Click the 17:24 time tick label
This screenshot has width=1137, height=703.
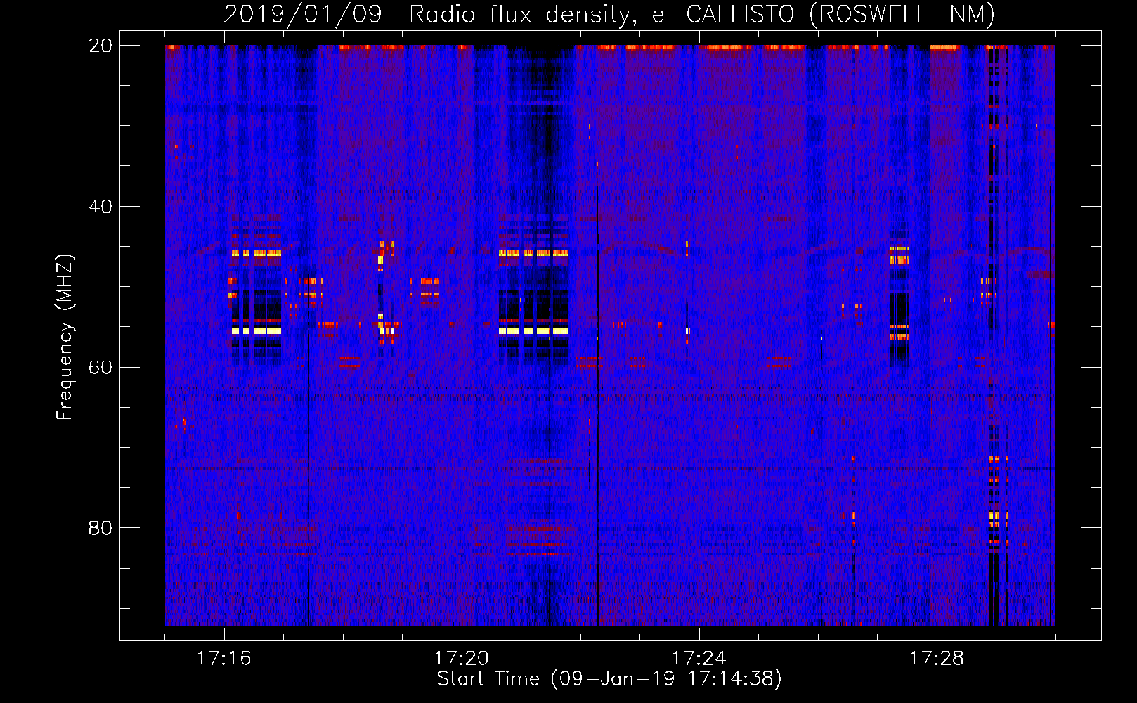[699, 658]
